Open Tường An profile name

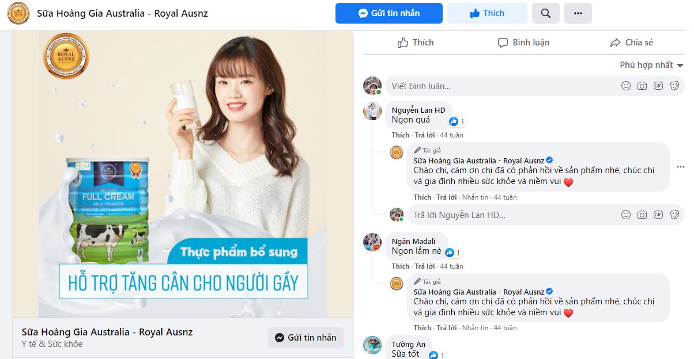(408, 345)
